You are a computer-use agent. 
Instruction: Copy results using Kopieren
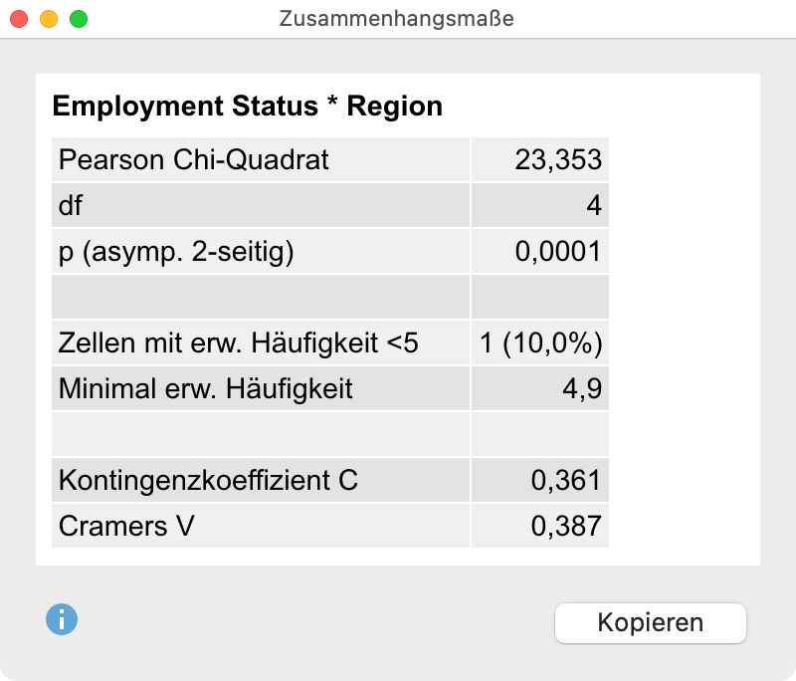pos(650,622)
